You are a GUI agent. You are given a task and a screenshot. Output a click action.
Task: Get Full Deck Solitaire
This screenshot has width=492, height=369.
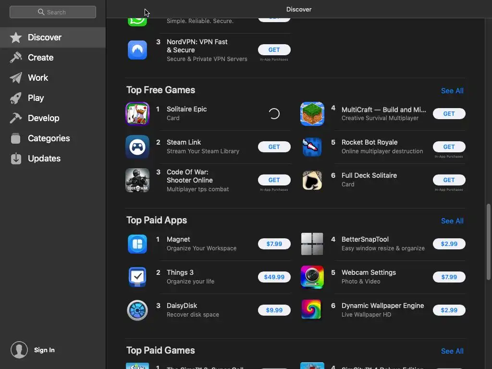pos(449,180)
